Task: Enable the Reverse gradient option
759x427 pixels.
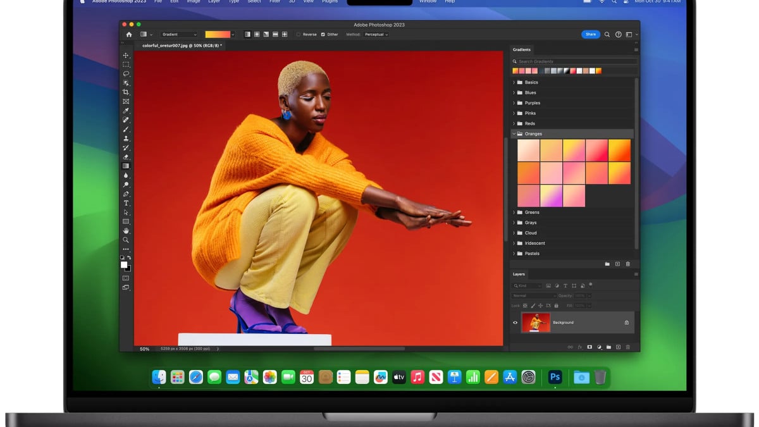Action: tap(298, 35)
